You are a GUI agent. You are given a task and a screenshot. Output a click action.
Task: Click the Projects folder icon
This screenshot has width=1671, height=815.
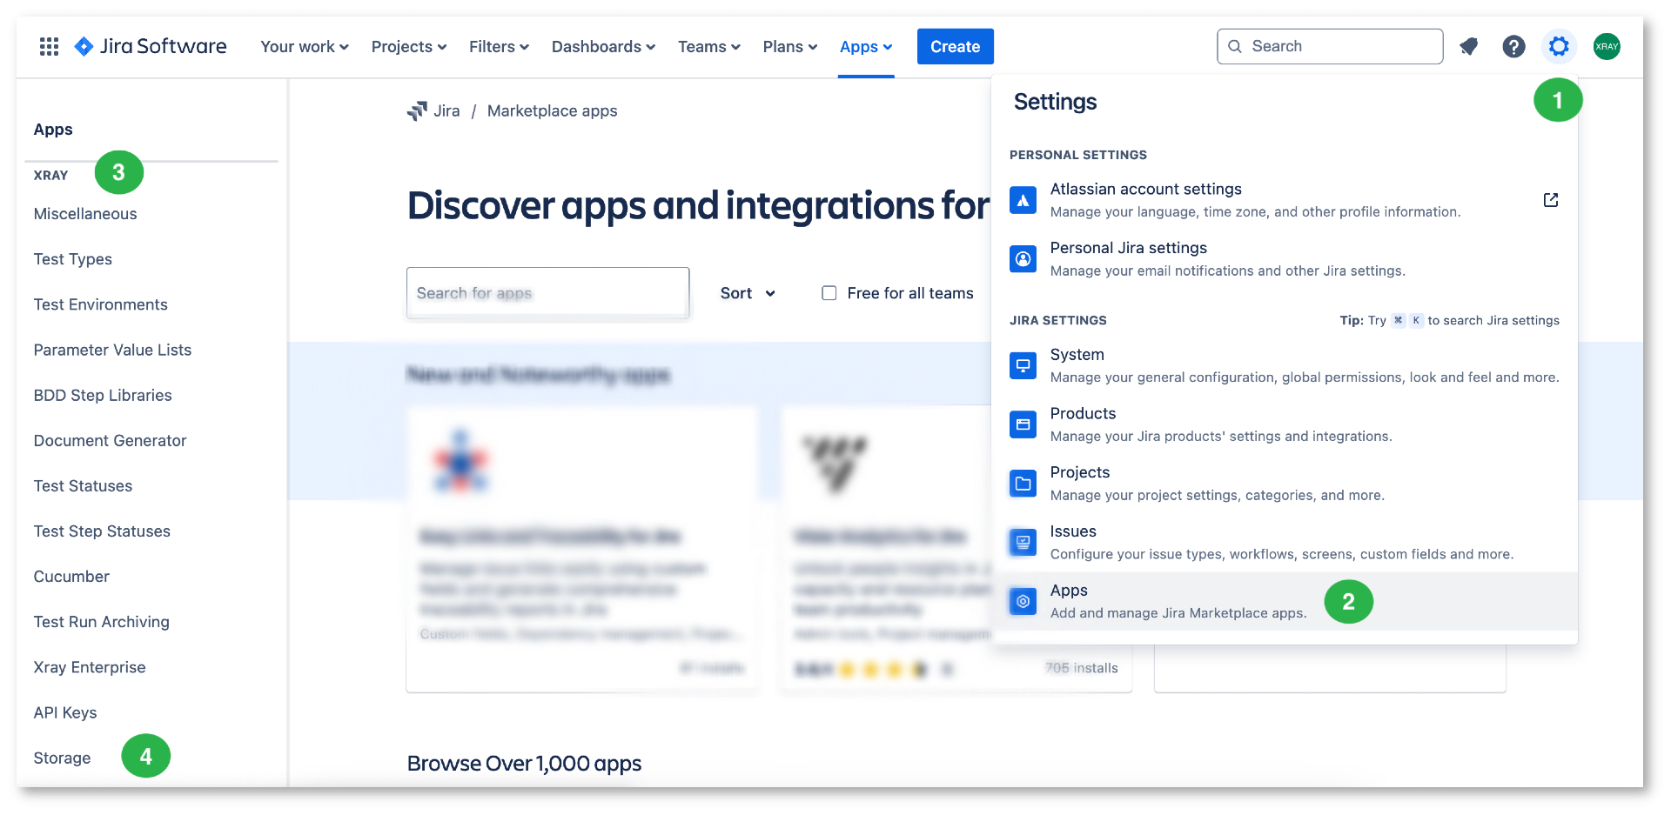1023,484
